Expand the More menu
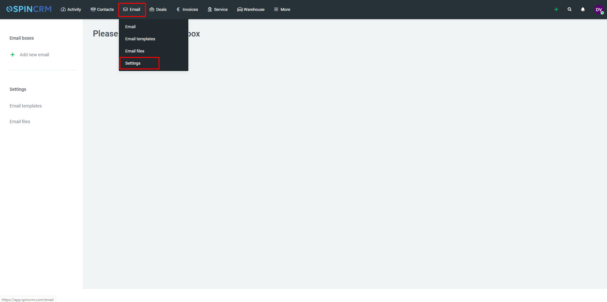Screen dimensions: 607x302 click(x=282, y=10)
